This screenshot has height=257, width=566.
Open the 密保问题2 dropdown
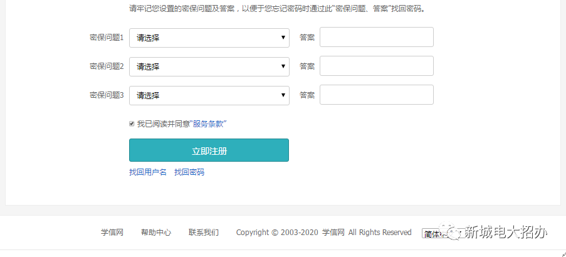[209, 67]
